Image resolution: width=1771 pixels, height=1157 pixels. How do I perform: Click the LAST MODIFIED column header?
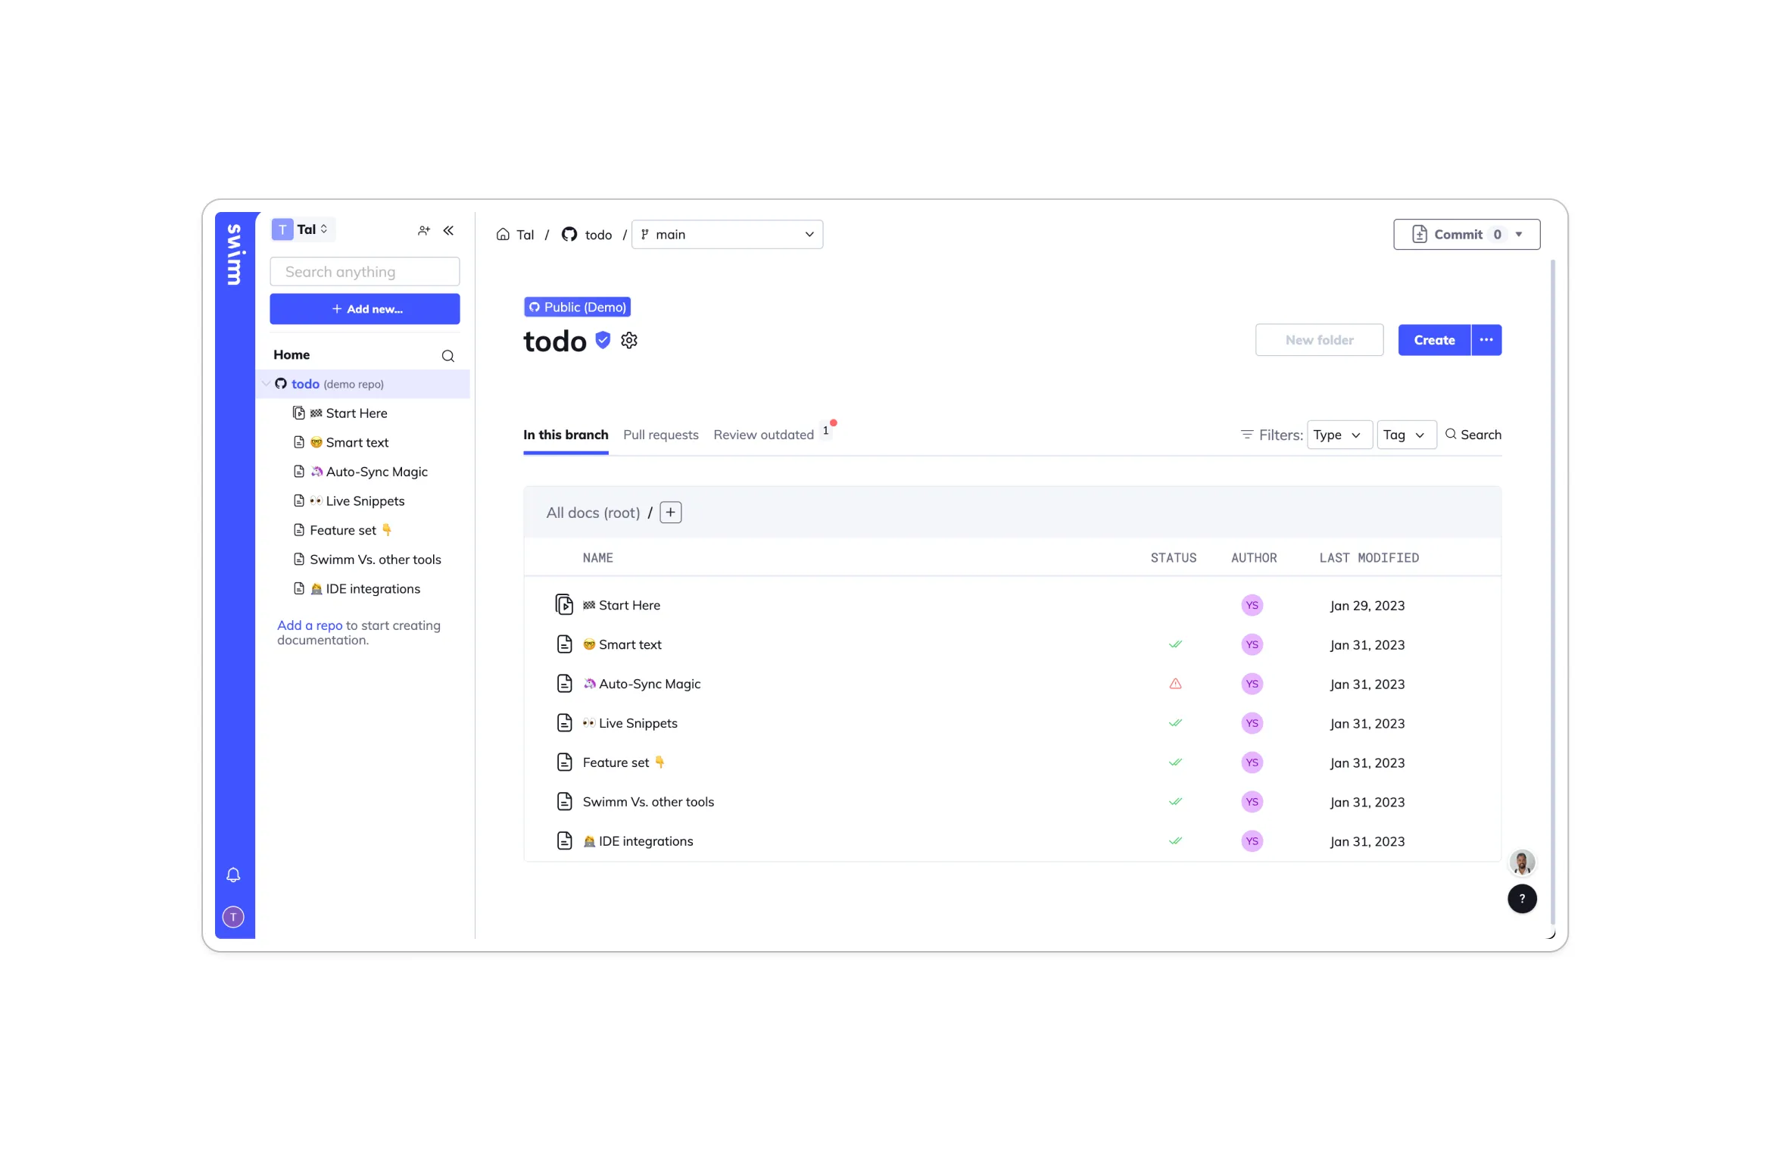click(x=1369, y=558)
